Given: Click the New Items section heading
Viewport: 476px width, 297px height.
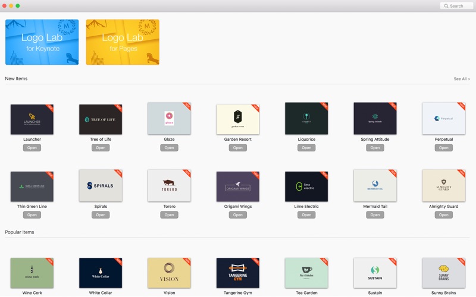Looking at the screenshot, I should (x=16, y=78).
